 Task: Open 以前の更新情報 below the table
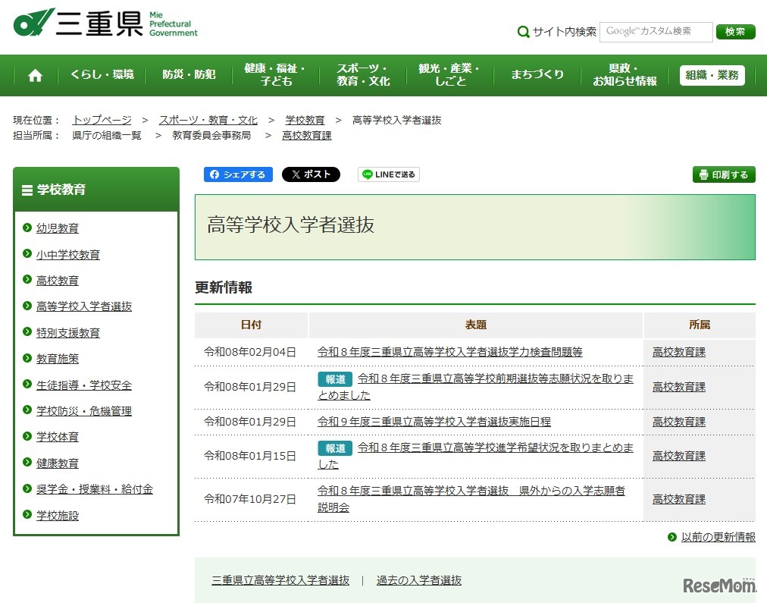(x=716, y=537)
